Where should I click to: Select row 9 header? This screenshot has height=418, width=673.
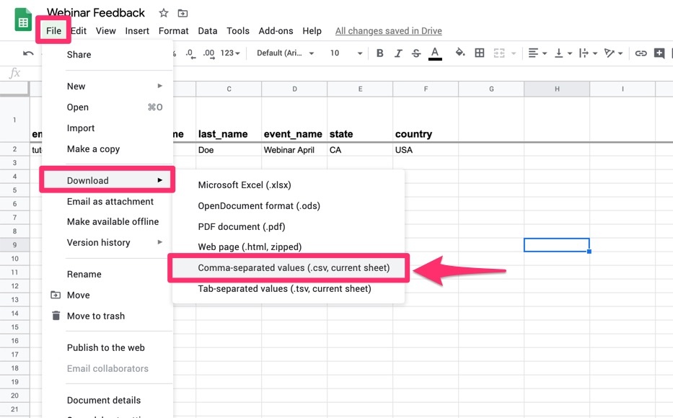click(x=14, y=245)
